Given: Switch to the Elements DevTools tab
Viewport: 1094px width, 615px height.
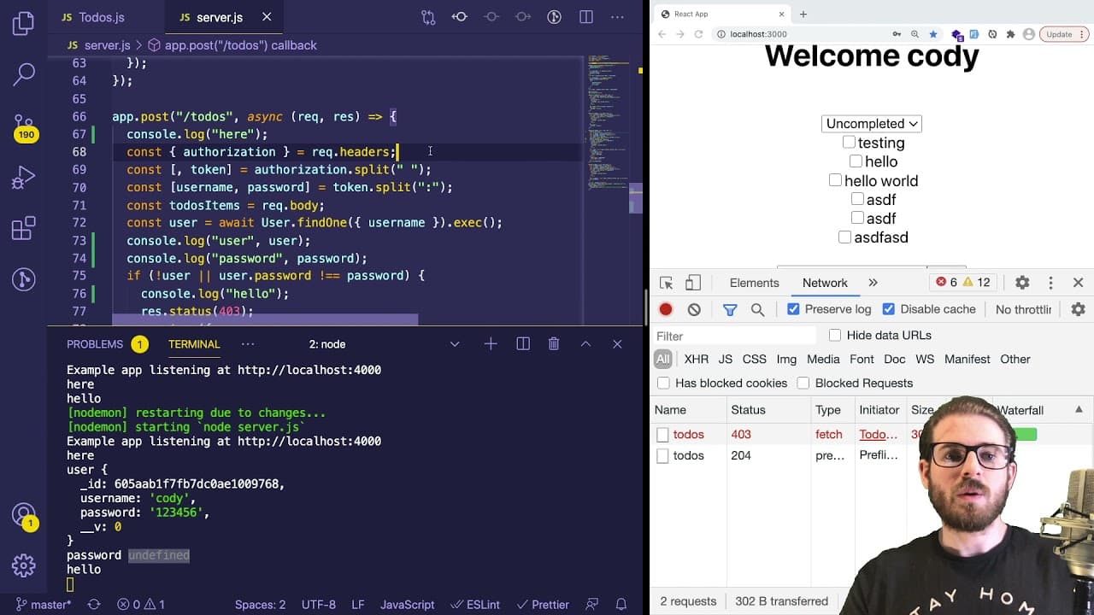Looking at the screenshot, I should click(754, 283).
